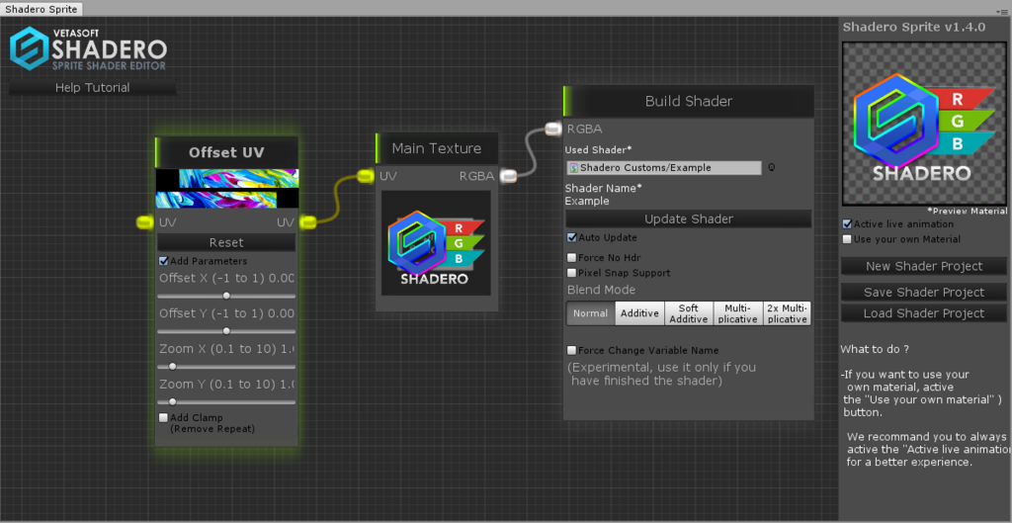Enable Pixel Snap Support
This screenshot has width=1012, height=523.
(571, 273)
